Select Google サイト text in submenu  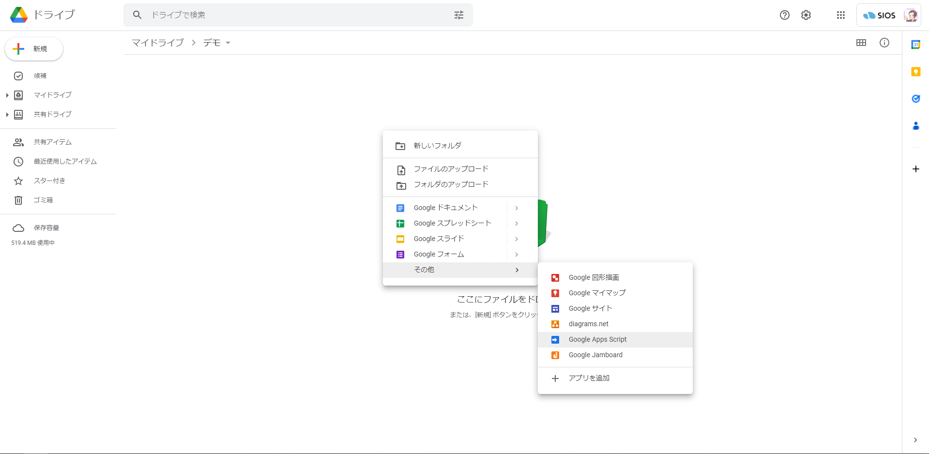590,309
